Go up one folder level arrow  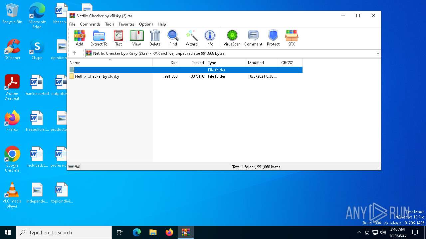pos(74,53)
